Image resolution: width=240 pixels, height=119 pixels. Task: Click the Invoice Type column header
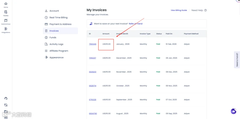click(x=145, y=34)
